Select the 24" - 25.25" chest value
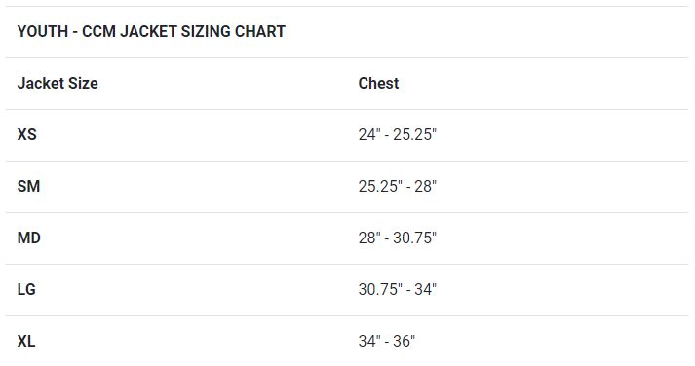 (x=397, y=134)
